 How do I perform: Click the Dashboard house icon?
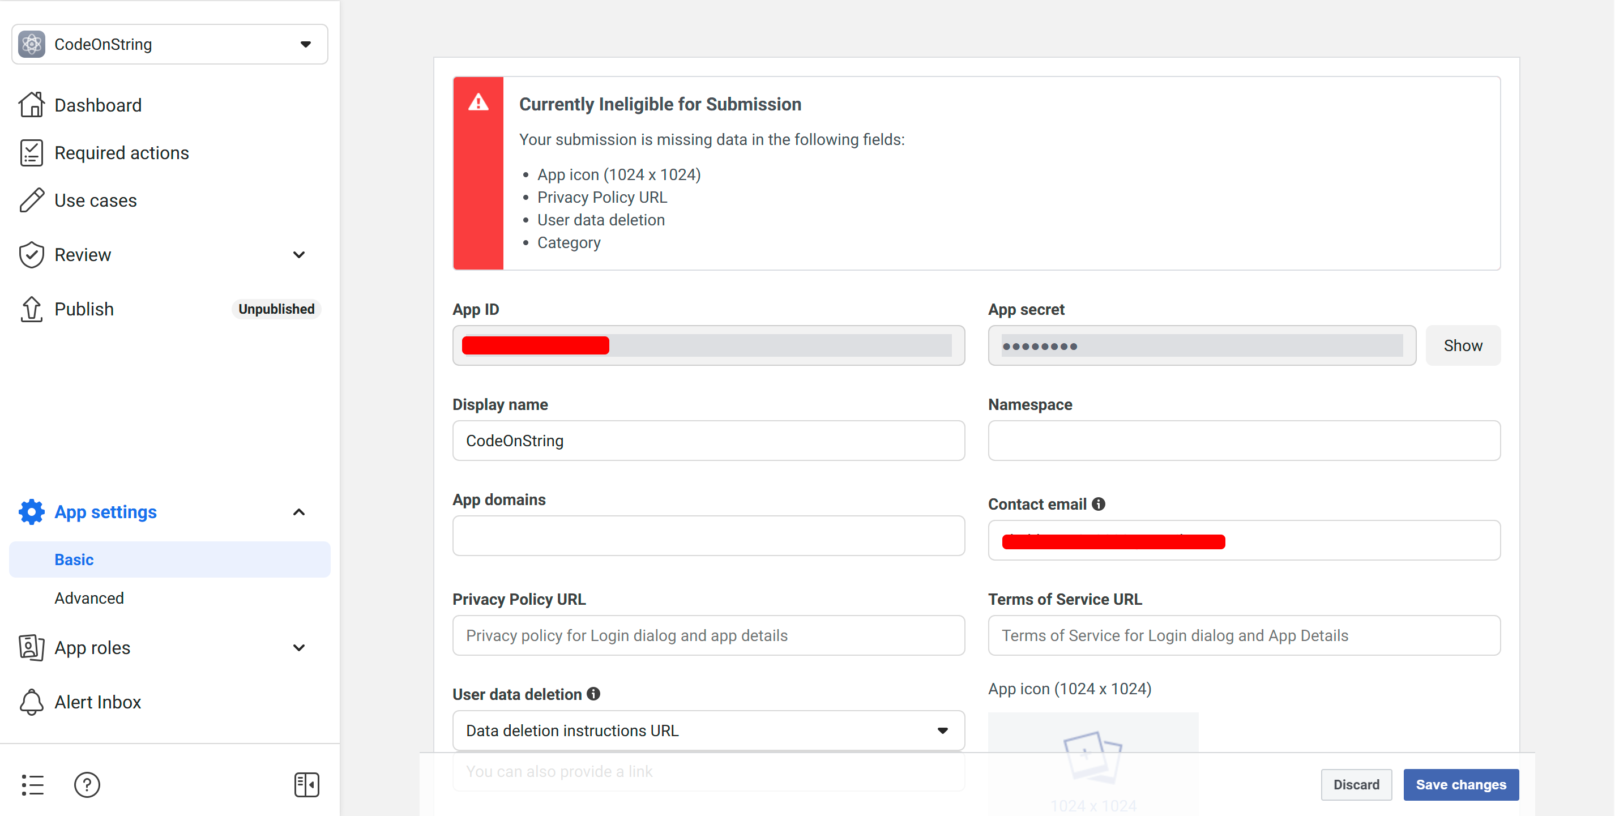(x=31, y=105)
